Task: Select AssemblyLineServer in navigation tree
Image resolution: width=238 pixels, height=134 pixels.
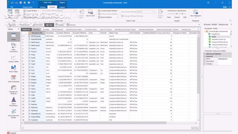Action: (x=219, y=39)
